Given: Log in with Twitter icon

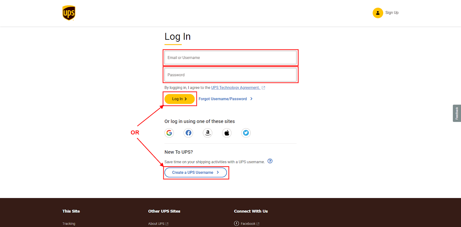Looking at the screenshot, I should click(246, 133).
